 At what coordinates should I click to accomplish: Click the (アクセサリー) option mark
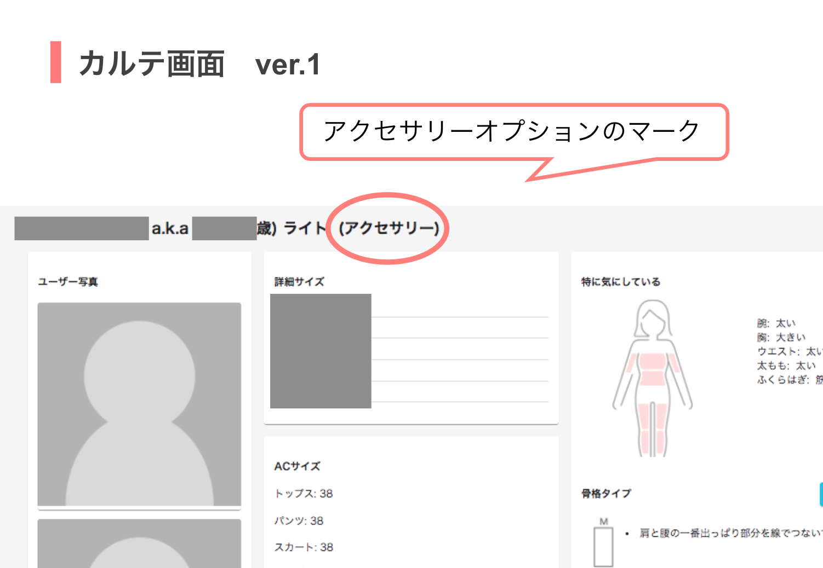click(x=389, y=228)
